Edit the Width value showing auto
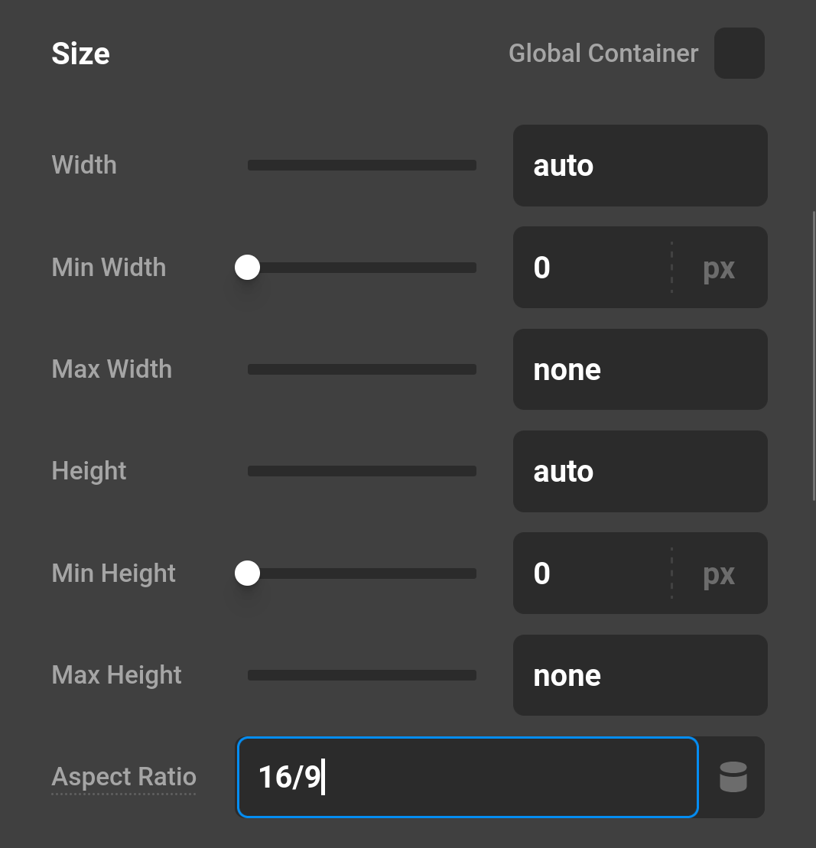Image resolution: width=816 pixels, height=848 pixels. [x=639, y=165]
